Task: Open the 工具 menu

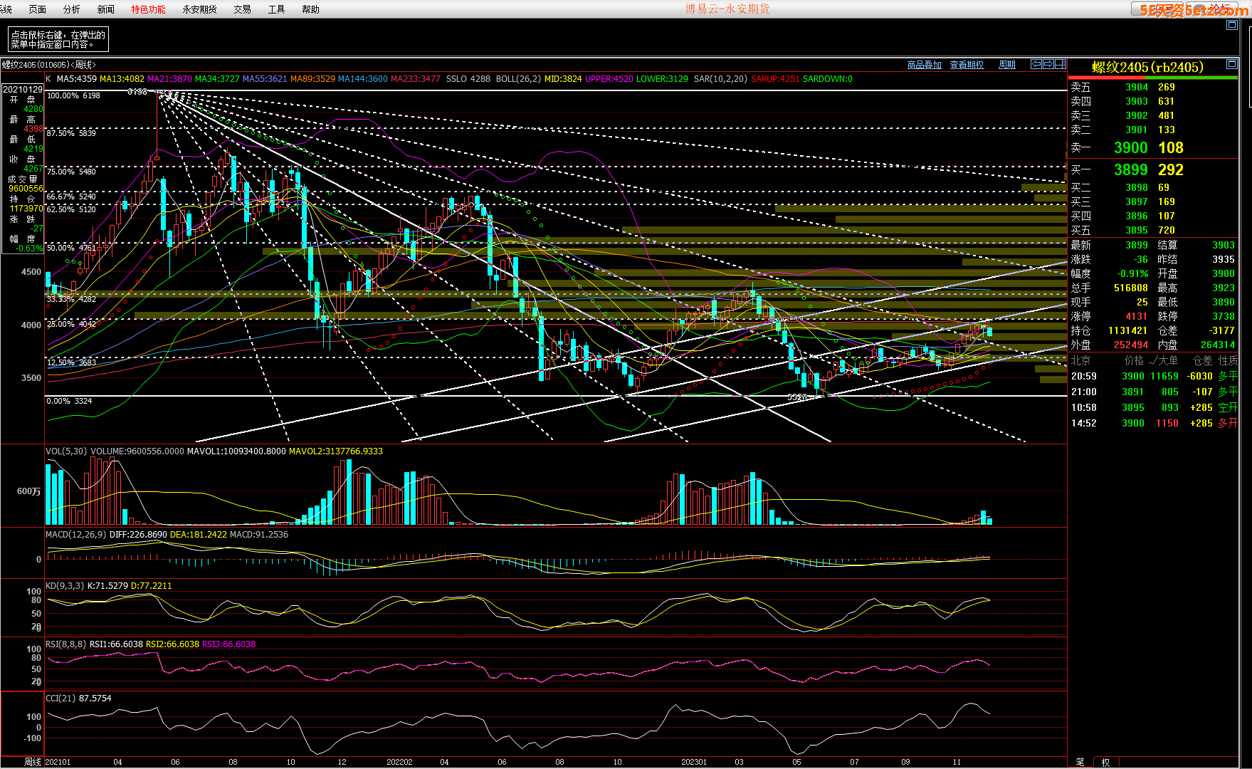Action: [x=276, y=9]
